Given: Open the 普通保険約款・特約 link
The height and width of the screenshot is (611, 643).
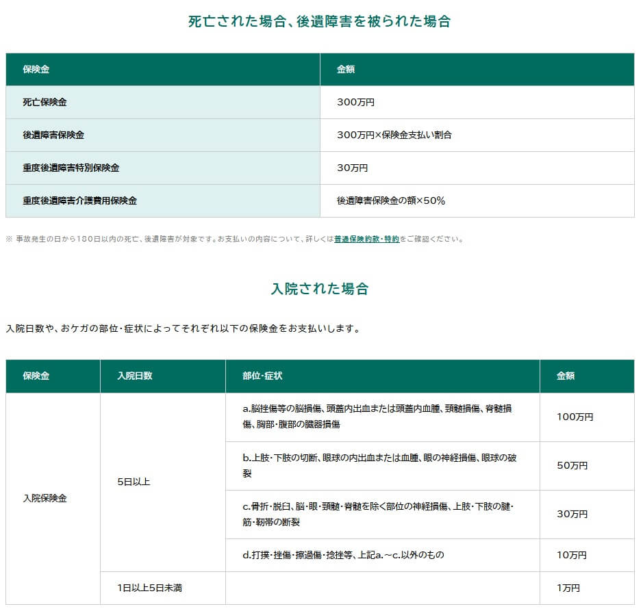Looking at the screenshot, I should tap(366, 239).
